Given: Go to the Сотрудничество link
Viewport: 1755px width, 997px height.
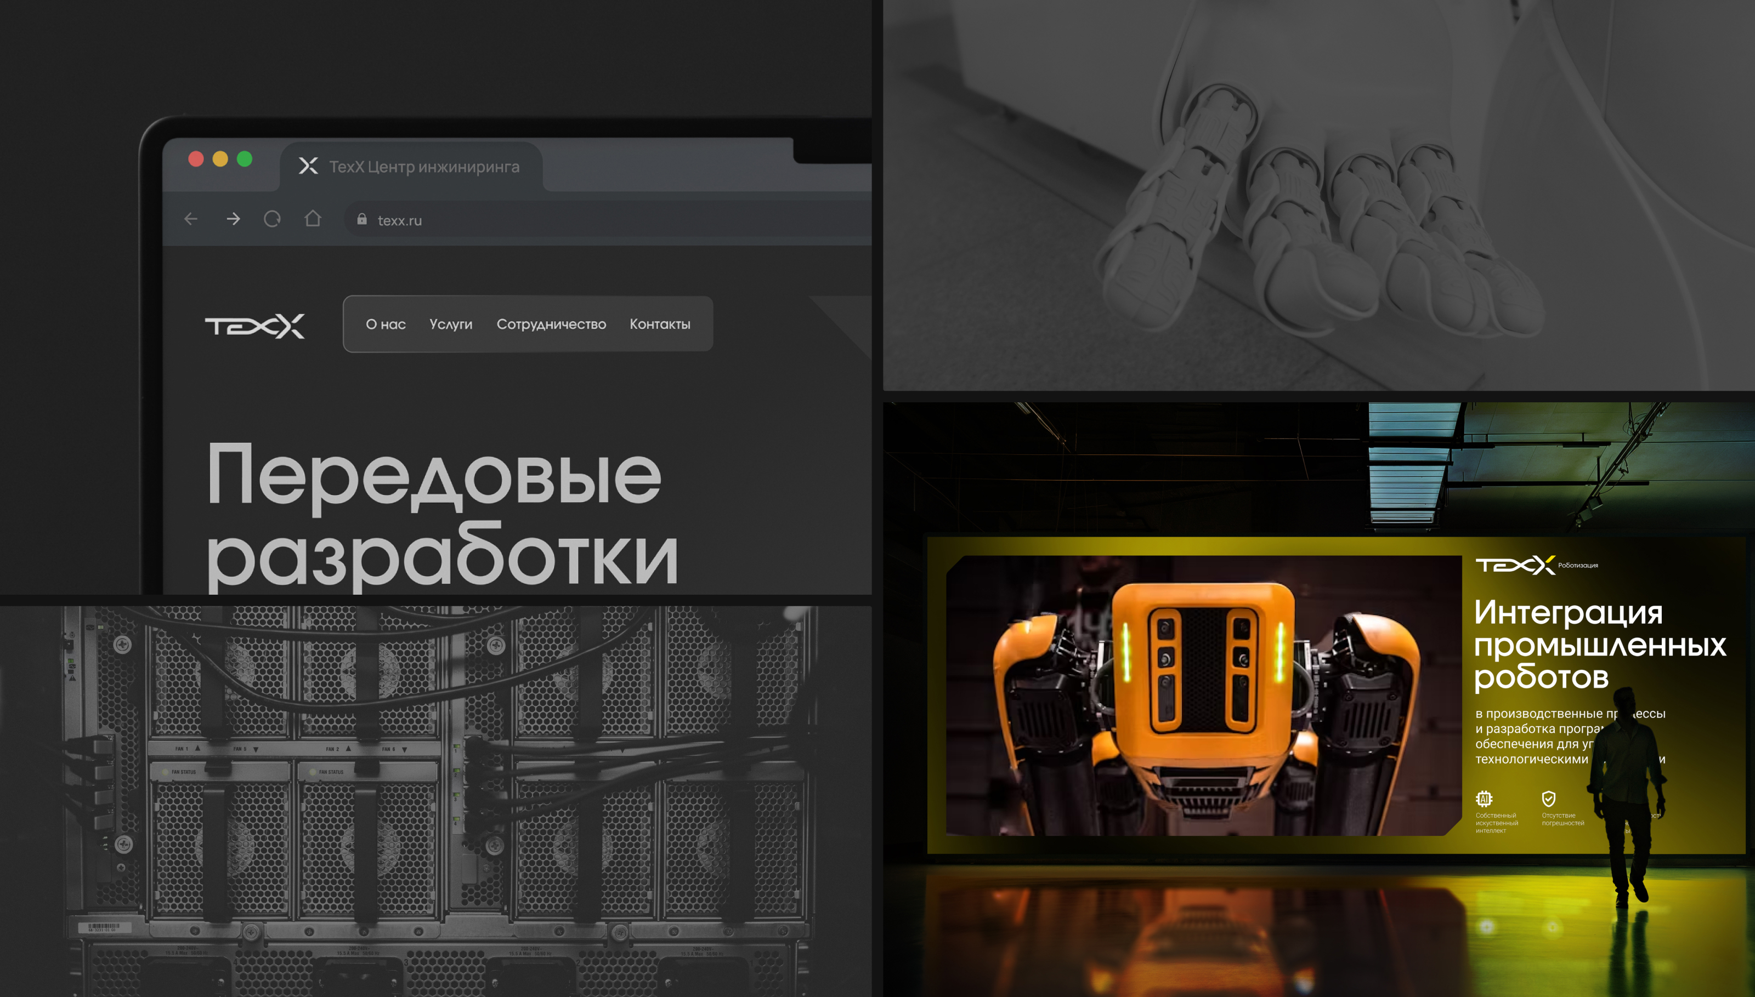Looking at the screenshot, I should [x=551, y=324].
